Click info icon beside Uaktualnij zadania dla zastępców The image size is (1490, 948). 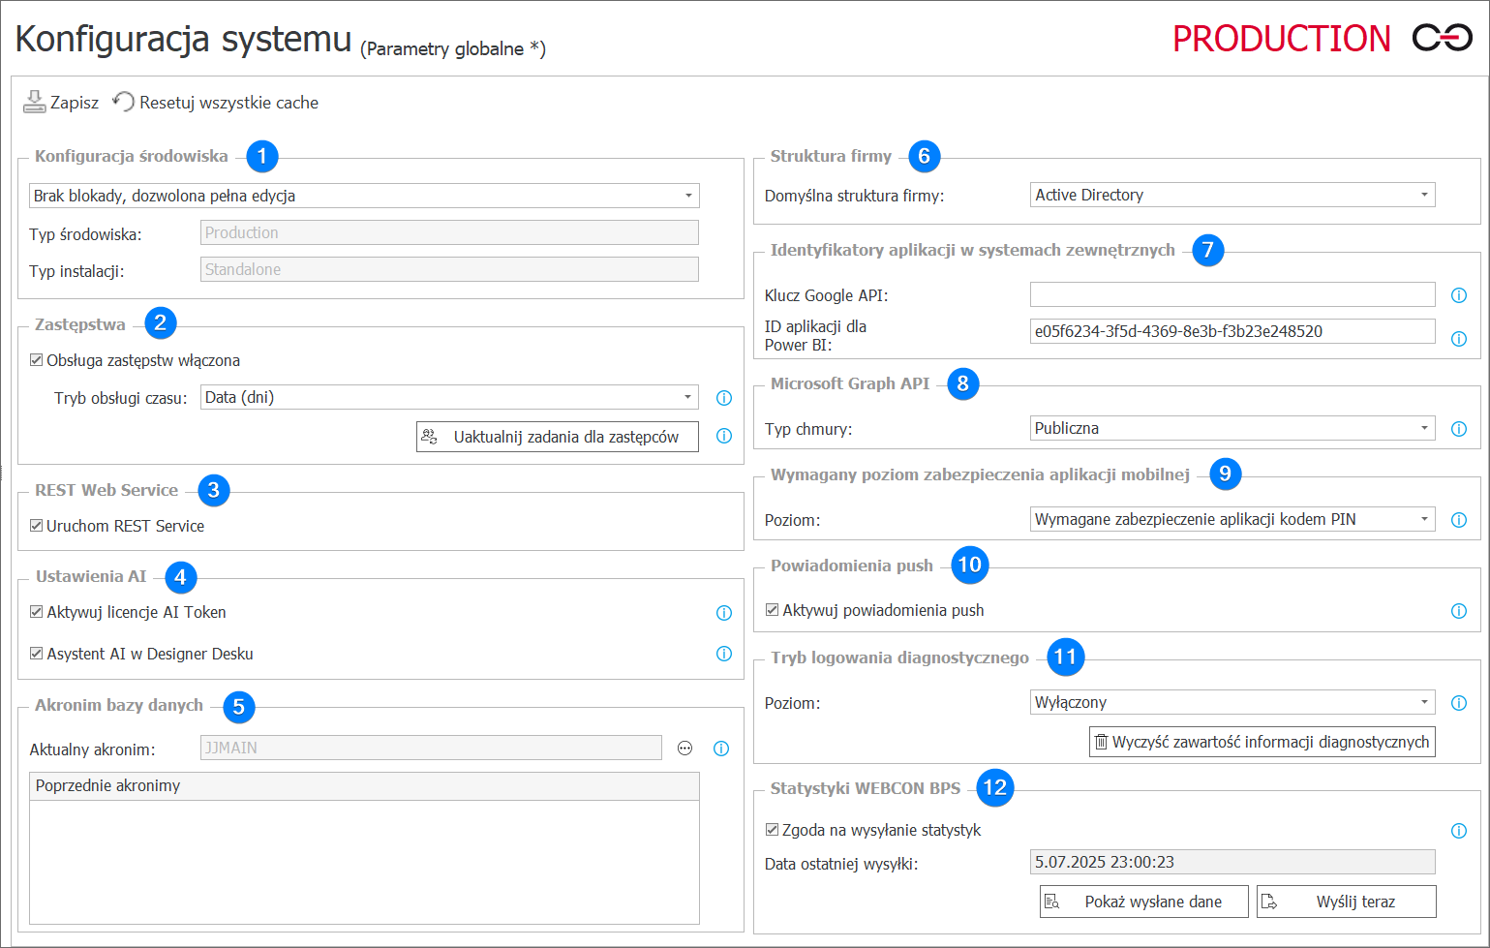(723, 437)
